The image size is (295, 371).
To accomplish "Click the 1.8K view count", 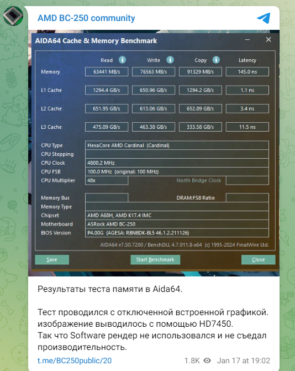I will click(192, 360).
